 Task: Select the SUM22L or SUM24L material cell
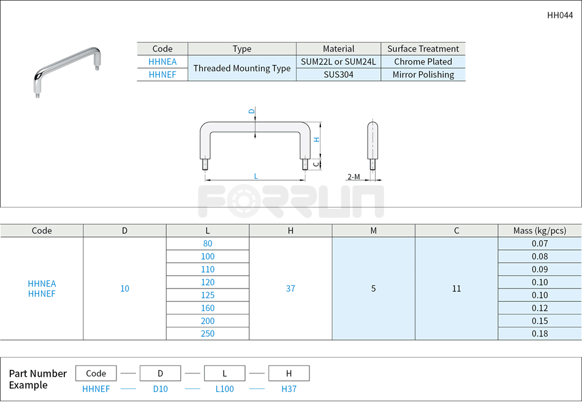339,61
